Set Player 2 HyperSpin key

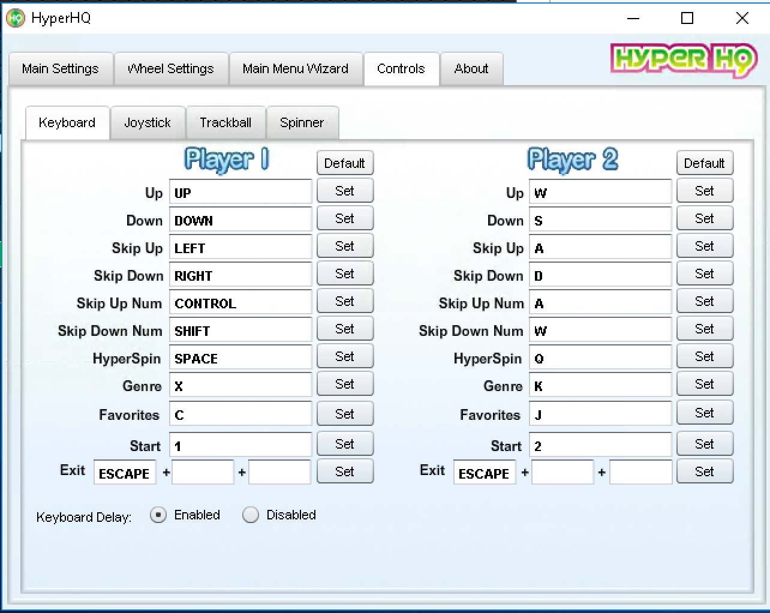[x=705, y=356]
